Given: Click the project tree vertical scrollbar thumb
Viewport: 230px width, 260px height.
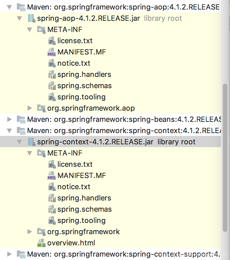Looking at the screenshot, I should tap(225, 158).
